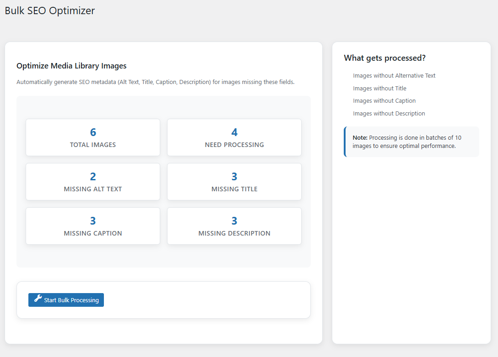Select the MISSING ALT TEXT label text
Viewport: 498px width, 357px height.
point(93,189)
